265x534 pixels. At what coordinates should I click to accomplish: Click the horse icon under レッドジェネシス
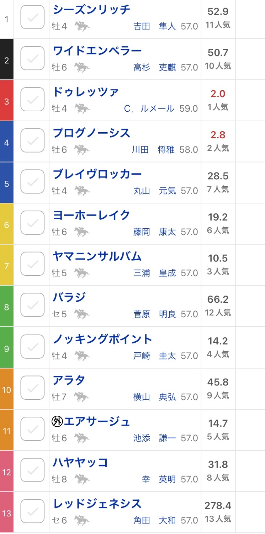82,520
